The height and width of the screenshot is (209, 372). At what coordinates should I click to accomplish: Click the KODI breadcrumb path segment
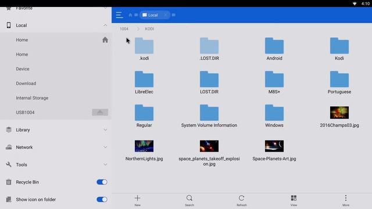(x=149, y=29)
